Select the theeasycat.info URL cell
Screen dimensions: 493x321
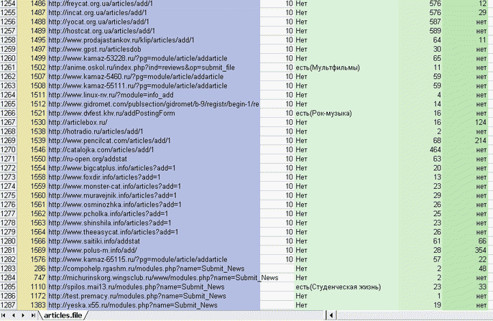(x=154, y=232)
